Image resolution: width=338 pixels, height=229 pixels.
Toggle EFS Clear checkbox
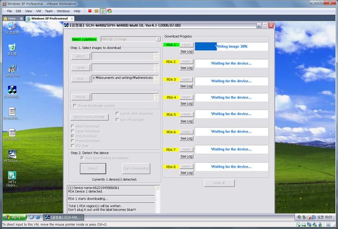click(73, 146)
